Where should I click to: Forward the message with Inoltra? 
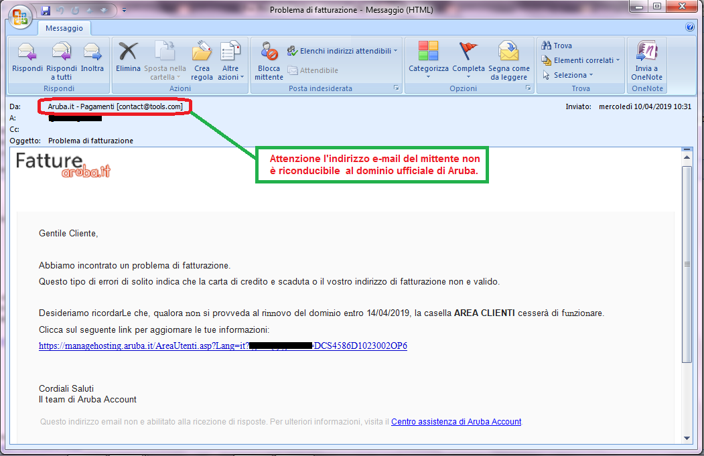tap(92, 56)
